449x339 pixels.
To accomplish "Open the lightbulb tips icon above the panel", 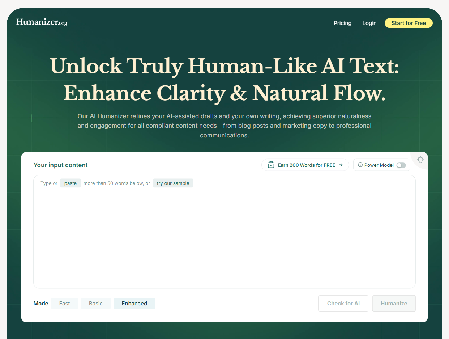I will click(x=420, y=160).
